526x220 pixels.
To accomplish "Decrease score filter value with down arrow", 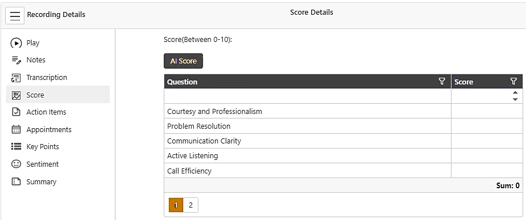I will tap(515, 99).
